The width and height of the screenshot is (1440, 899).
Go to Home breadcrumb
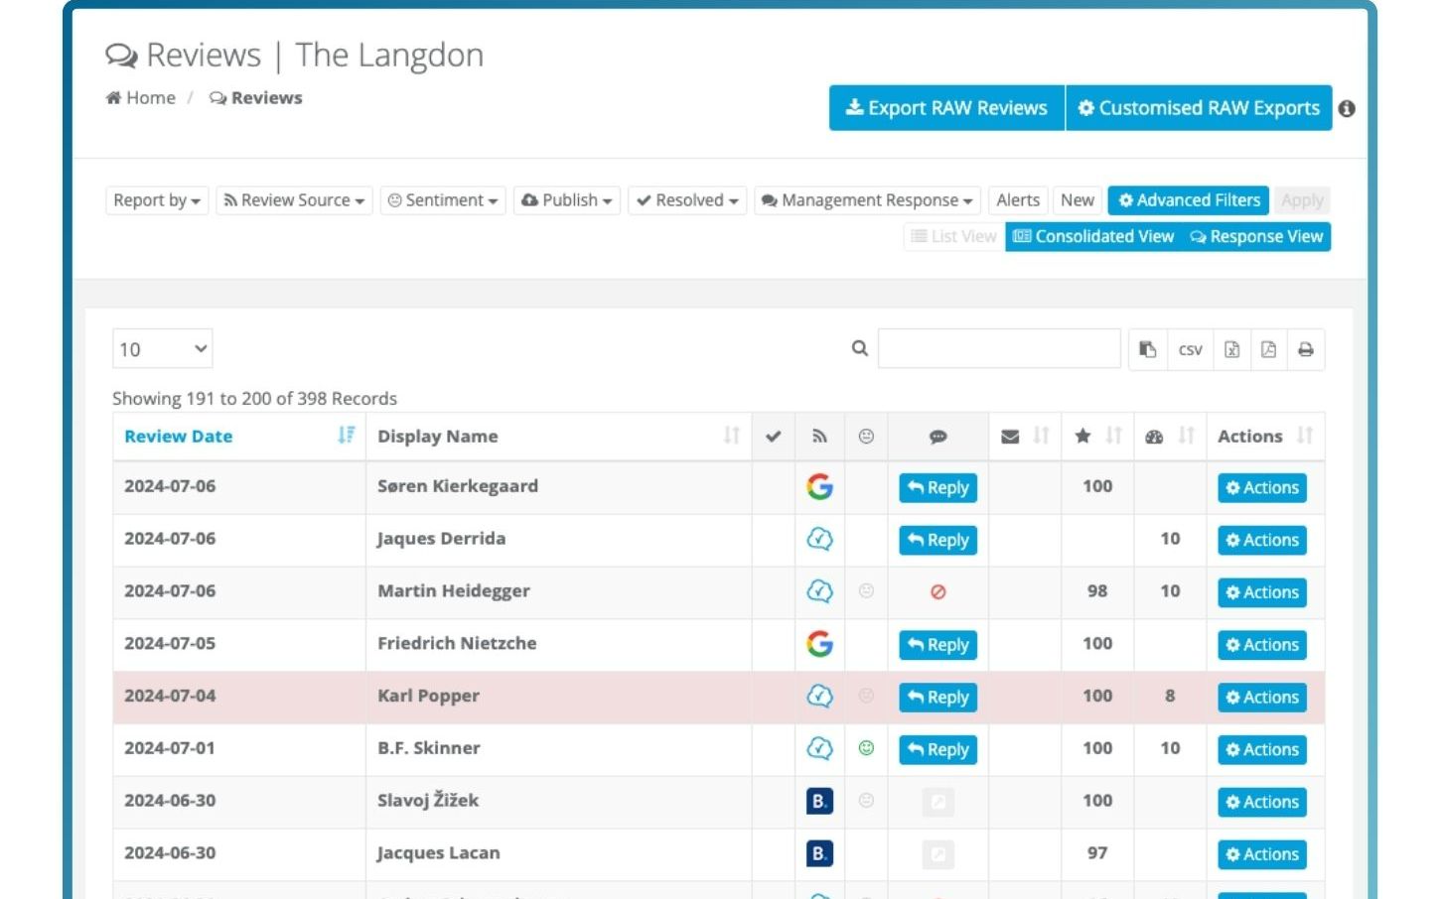pyautogui.click(x=141, y=98)
